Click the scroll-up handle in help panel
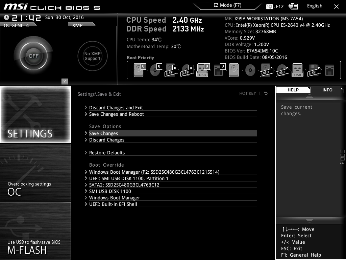346x260 pixels. [x=310, y=96]
